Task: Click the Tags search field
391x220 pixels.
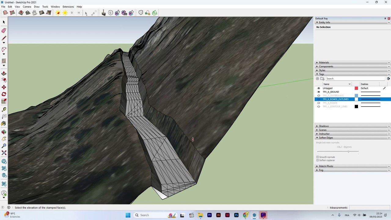Action: click(x=356, y=79)
